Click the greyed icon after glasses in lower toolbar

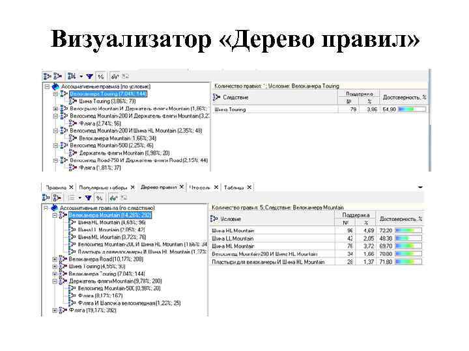click(x=124, y=198)
